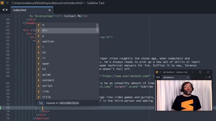Pick the 'content' completion entry
Screen dimensions: 216x121
tap(67, 80)
